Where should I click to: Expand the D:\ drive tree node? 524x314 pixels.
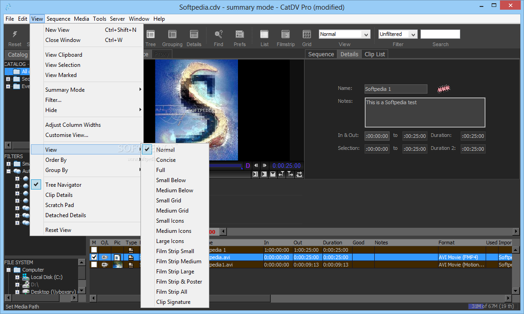pos(18,284)
